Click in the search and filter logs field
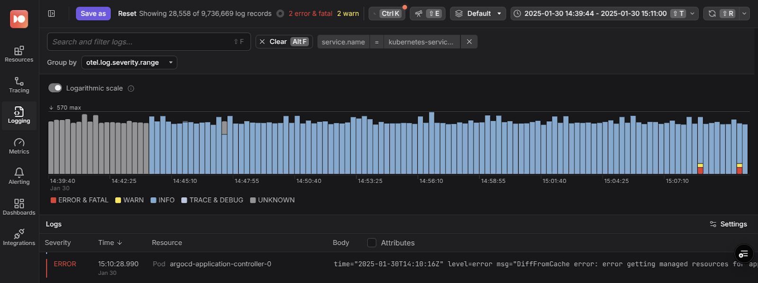Screen dimensions: 758x283 click(x=149, y=42)
